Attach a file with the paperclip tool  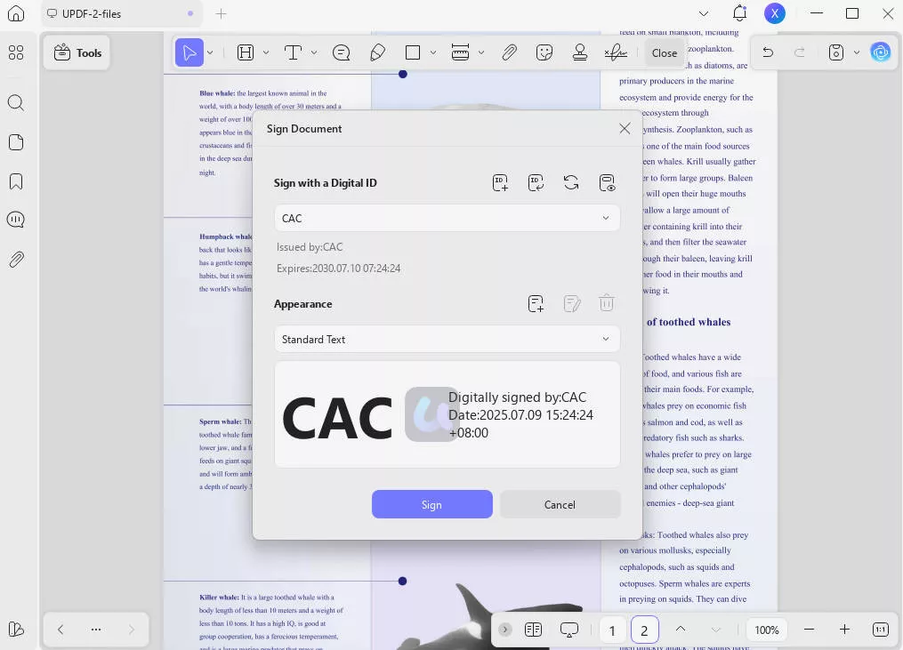[x=509, y=52]
